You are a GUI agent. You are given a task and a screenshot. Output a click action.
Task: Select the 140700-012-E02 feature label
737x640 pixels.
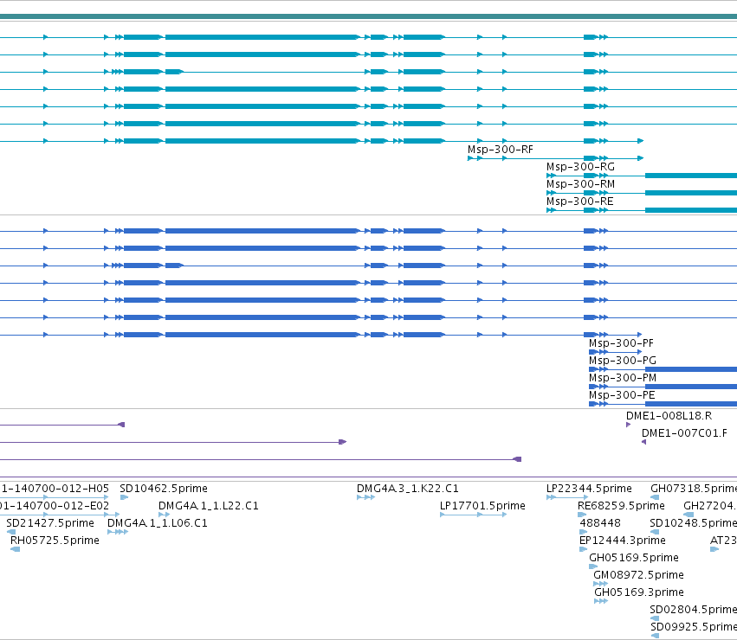(x=55, y=506)
